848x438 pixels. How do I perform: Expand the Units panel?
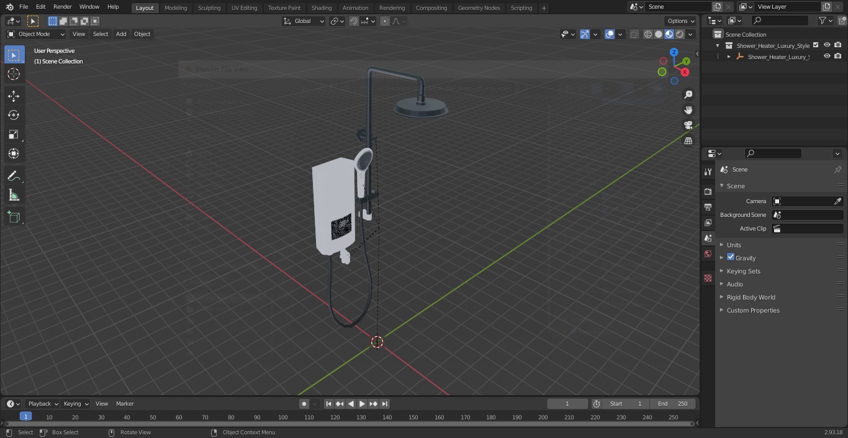pyautogui.click(x=734, y=245)
